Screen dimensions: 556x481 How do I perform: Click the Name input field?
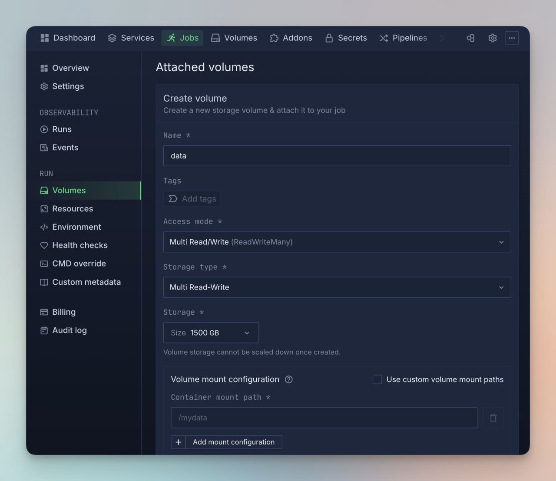point(337,156)
